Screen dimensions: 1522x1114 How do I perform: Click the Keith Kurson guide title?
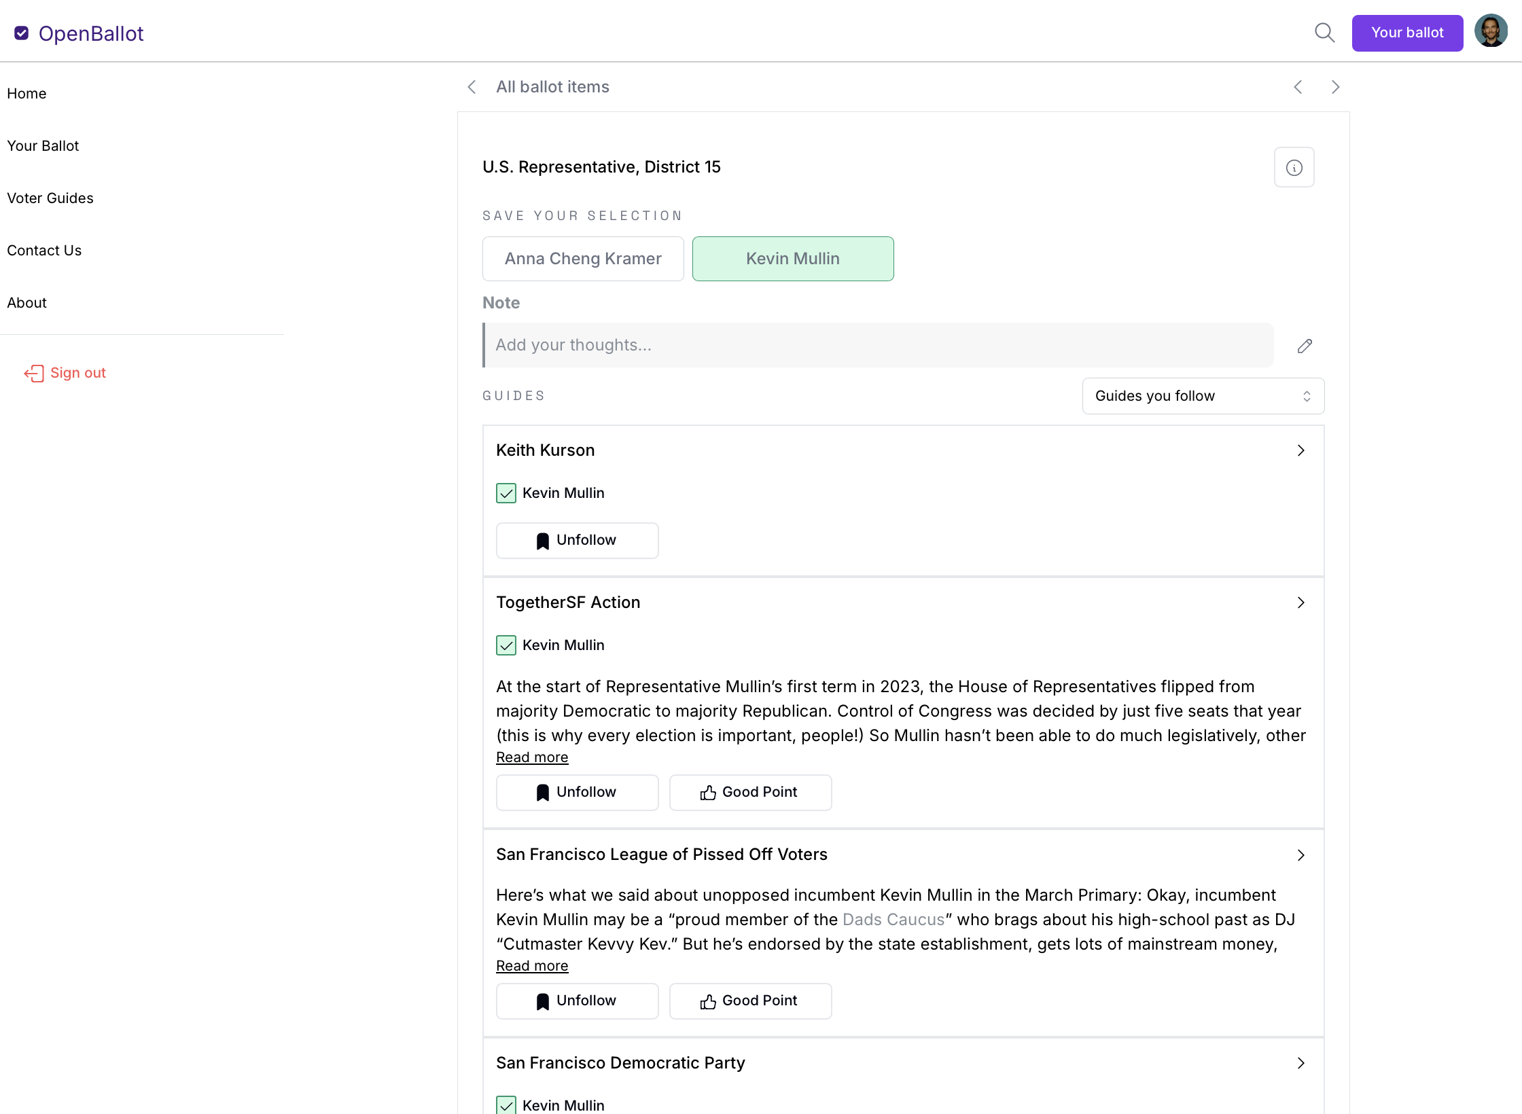(x=545, y=450)
